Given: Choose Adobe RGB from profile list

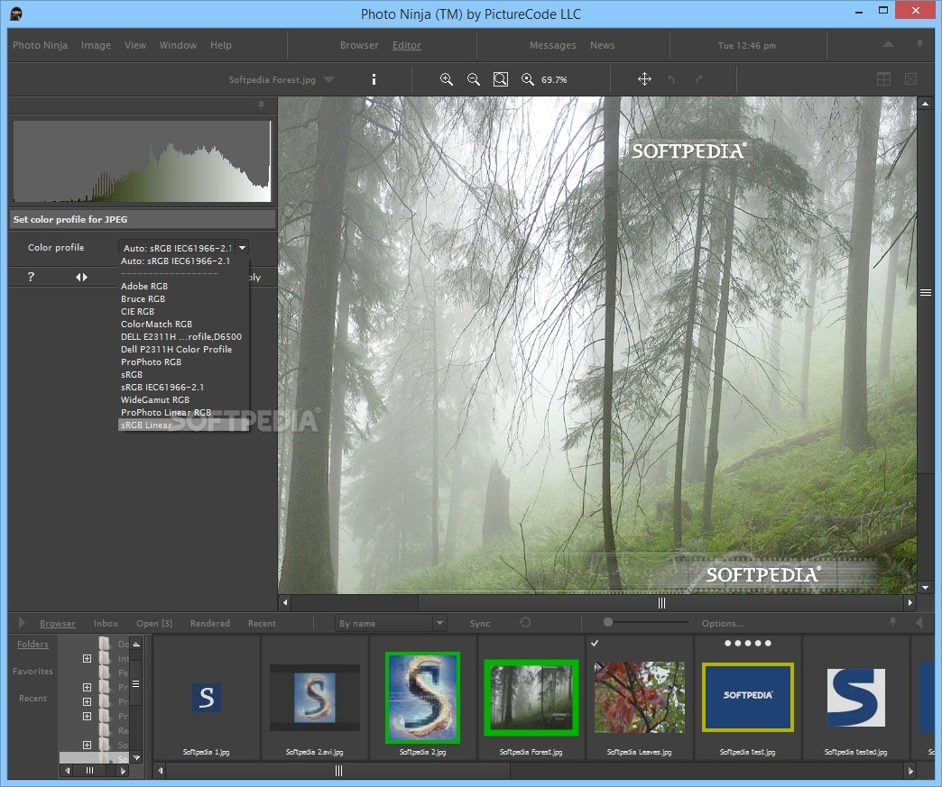Looking at the screenshot, I should (x=144, y=287).
